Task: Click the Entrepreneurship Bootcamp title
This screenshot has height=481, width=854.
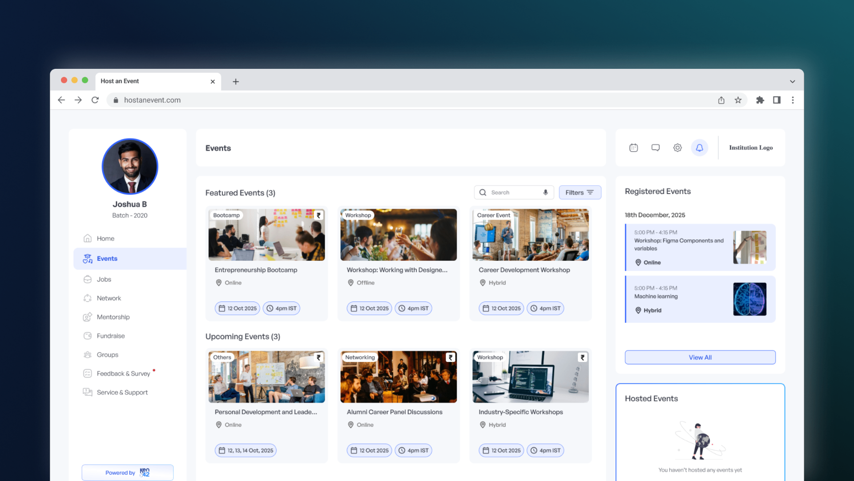Action: point(256,270)
